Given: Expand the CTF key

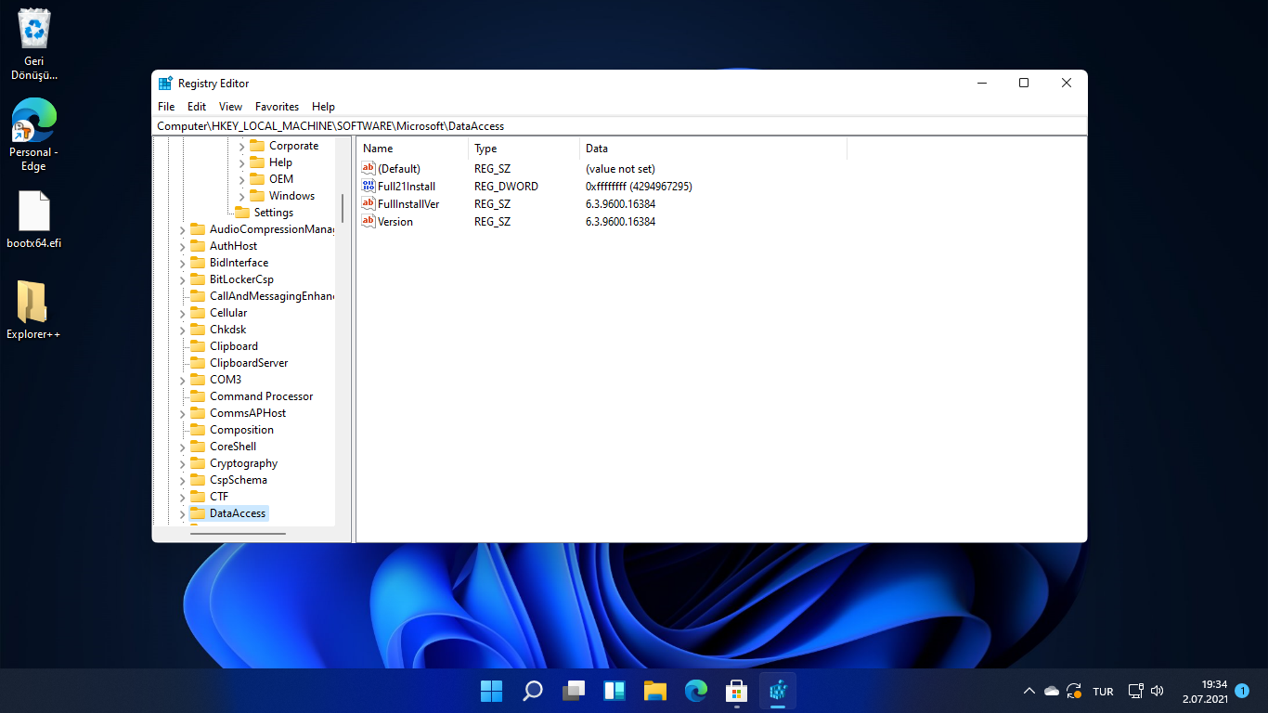Looking at the screenshot, I should pos(182,497).
